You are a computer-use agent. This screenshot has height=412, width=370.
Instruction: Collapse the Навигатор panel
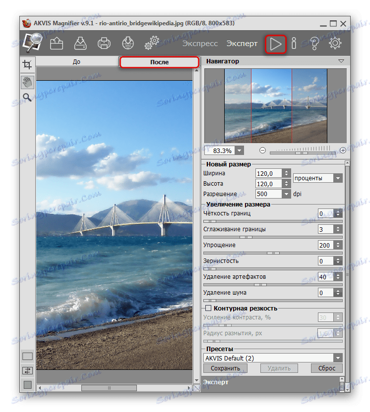341,61
